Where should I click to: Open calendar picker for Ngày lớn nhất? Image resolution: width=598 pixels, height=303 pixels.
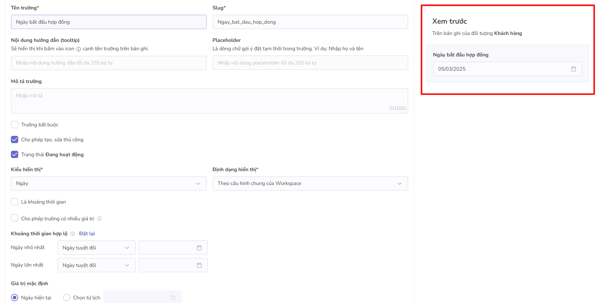click(x=199, y=265)
